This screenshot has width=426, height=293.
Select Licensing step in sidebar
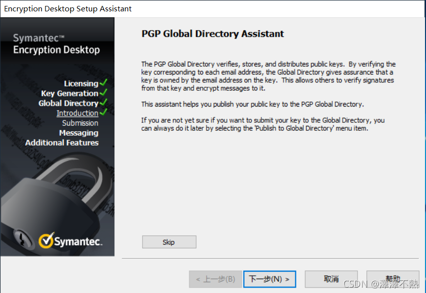click(x=81, y=84)
